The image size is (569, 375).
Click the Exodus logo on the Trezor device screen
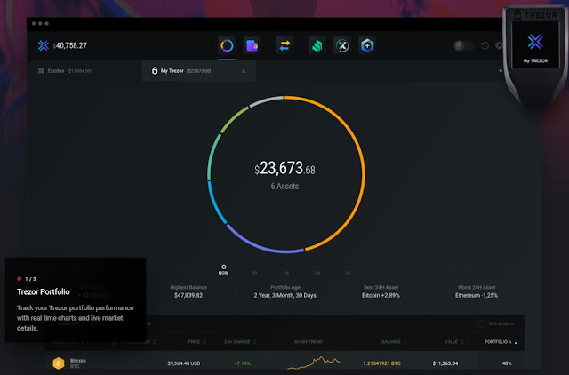(x=535, y=42)
